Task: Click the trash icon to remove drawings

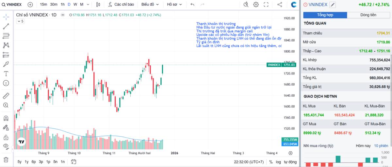Action: point(6,159)
